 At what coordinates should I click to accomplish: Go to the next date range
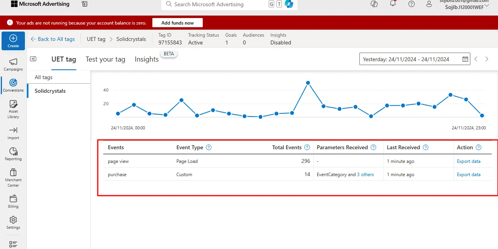(487, 59)
